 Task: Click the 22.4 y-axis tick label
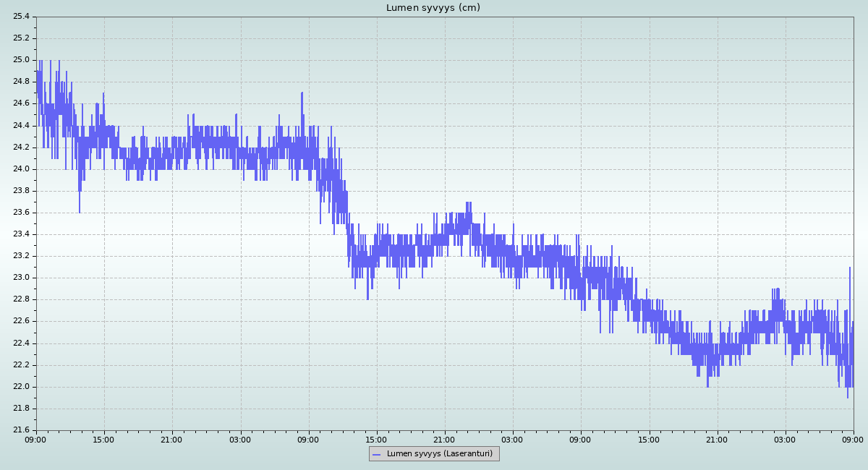[x=21, y=343]
